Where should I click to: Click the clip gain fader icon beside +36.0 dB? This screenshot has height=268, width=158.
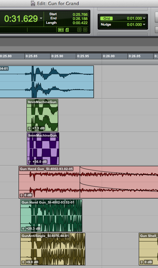(x=30, y=162)
